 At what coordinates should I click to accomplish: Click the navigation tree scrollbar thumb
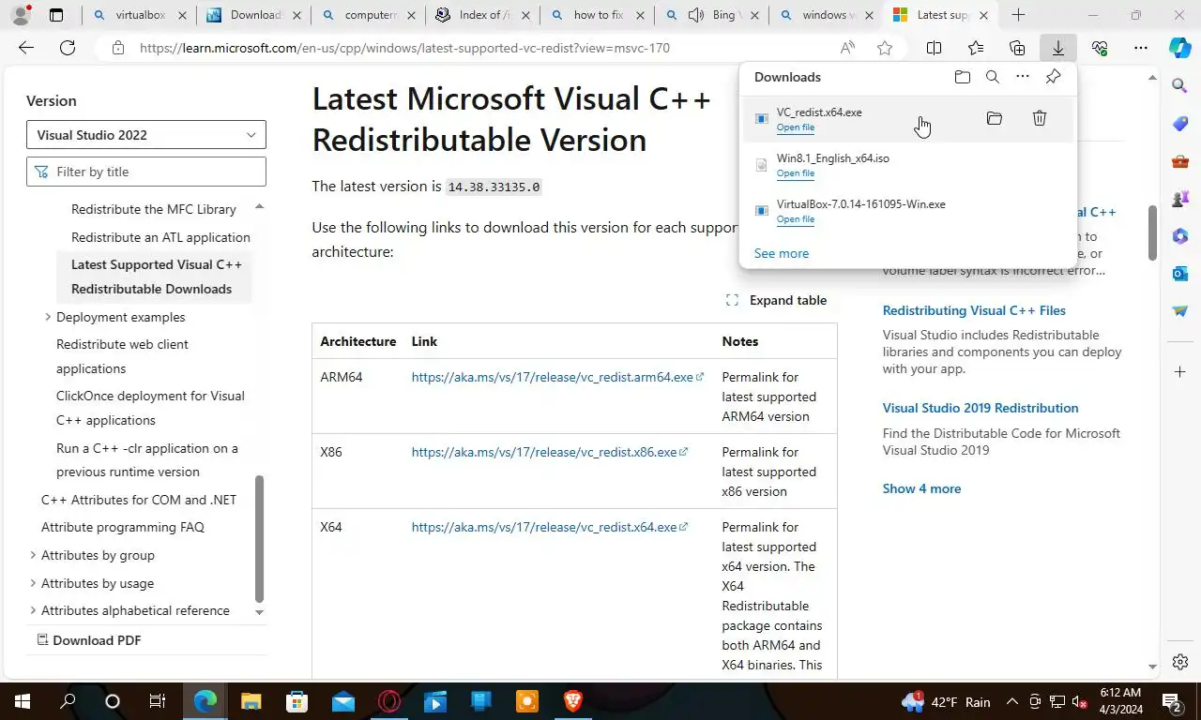point(260,538)
